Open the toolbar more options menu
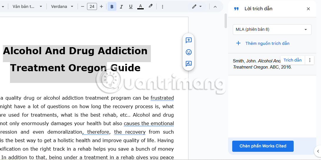This screenshot has width=321, height=160. (x=163, y=6)
